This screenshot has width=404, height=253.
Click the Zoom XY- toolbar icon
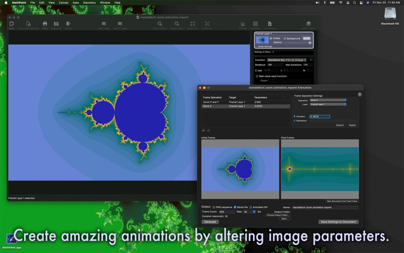[x=207, y=24]
